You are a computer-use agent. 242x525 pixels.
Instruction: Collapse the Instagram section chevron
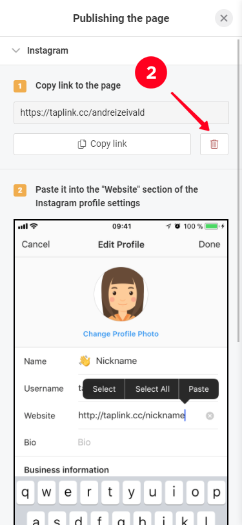click(x=15, y=50)
